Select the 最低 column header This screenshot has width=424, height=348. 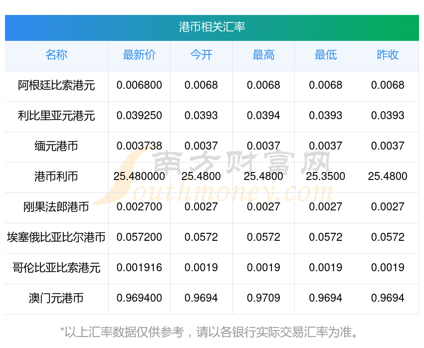tap(326, 55)
